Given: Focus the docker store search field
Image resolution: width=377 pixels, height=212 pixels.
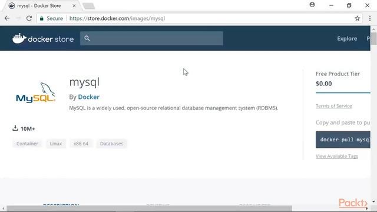Looking at the screenshot, I should pyautogui.click(x=151, y=38).
